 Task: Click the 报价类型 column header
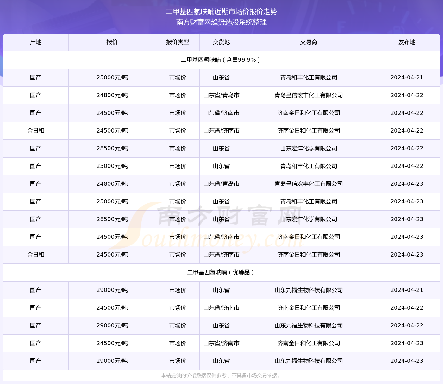(178, 42)
